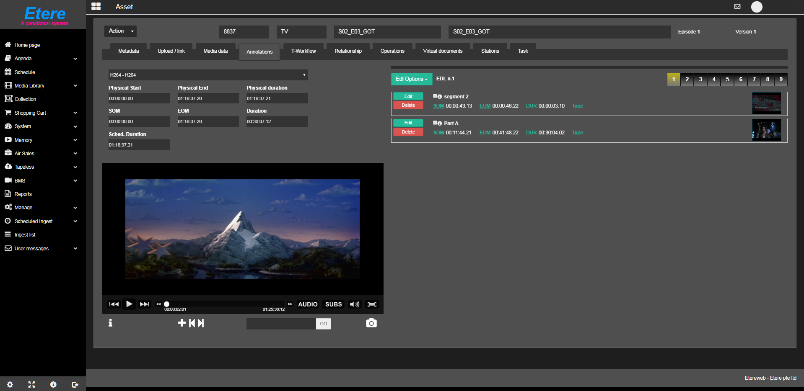The height and width of the screenshot is (391, 804).
Task: Open the AUDIO track selector
Action: pyautogui.click(x=307, y=304)
